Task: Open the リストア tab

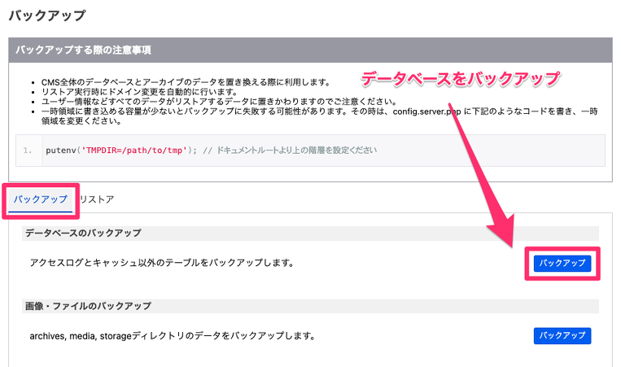Action: (97, 199)
